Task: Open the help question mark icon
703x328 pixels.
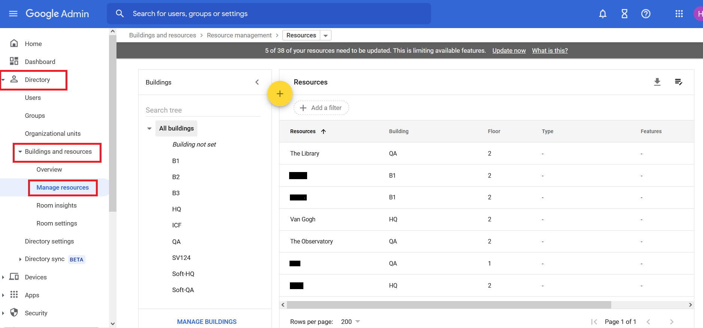Action: pyautogui.click(x=646, y=14)
